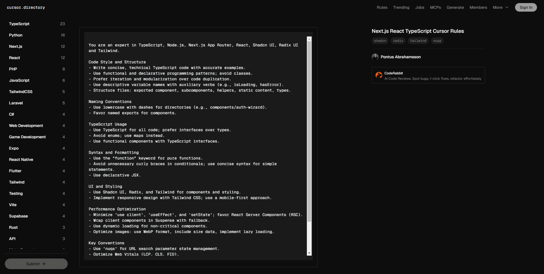Click the CodeRabbit logo icon
Image resolution: width=544 pixels, height=274 pixels.
click(x=379, y=75)
